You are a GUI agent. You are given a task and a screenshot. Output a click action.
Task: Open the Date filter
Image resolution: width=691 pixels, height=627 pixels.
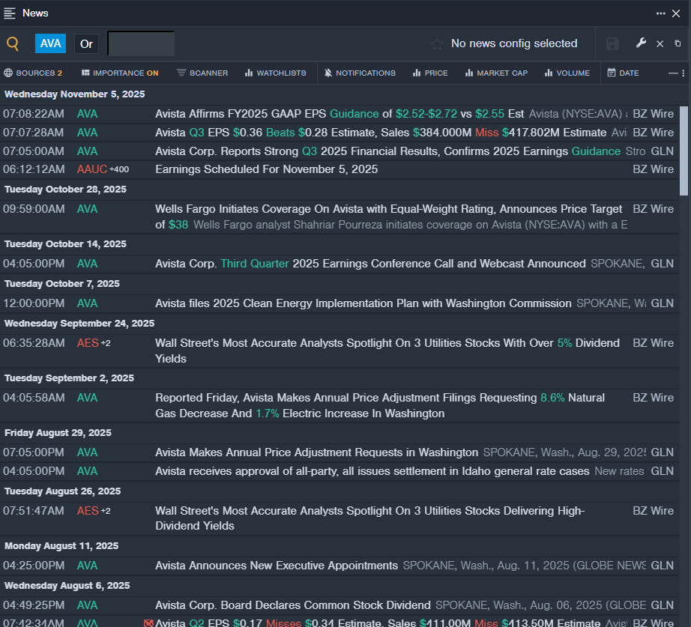tap(623, 73)
